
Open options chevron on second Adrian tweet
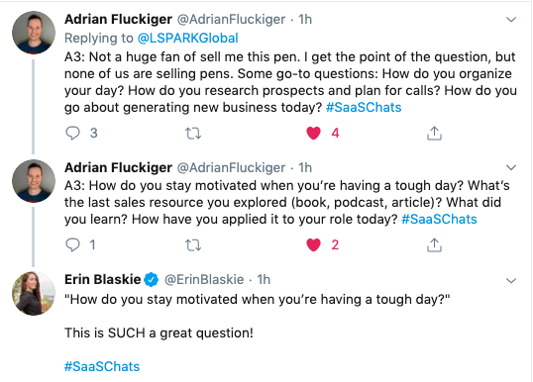pyautogui.click(x=511, y=167)
